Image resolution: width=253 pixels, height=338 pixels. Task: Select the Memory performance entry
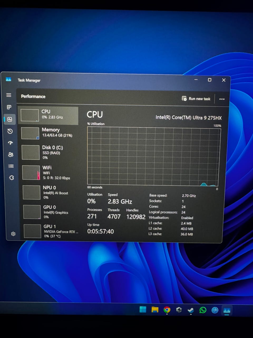click(49, 133)
